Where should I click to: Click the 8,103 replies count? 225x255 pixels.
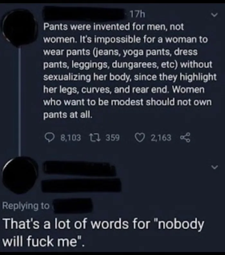[x=71, y=138]
